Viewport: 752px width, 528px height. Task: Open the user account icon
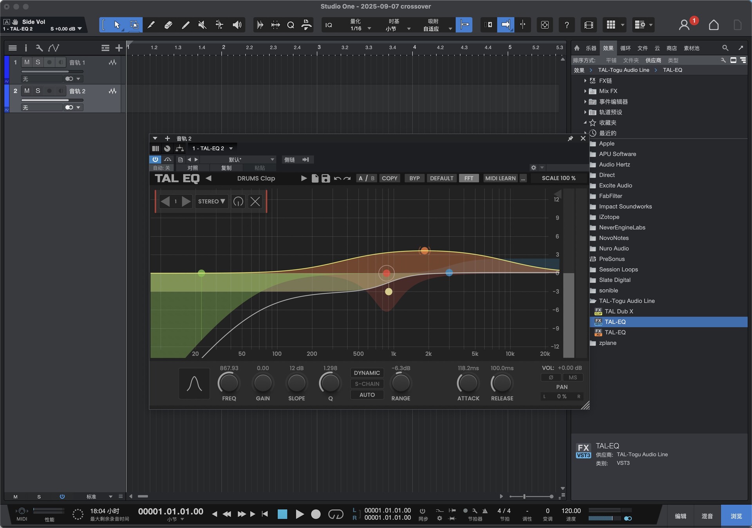pyautogui.click(x=684, y=25)
